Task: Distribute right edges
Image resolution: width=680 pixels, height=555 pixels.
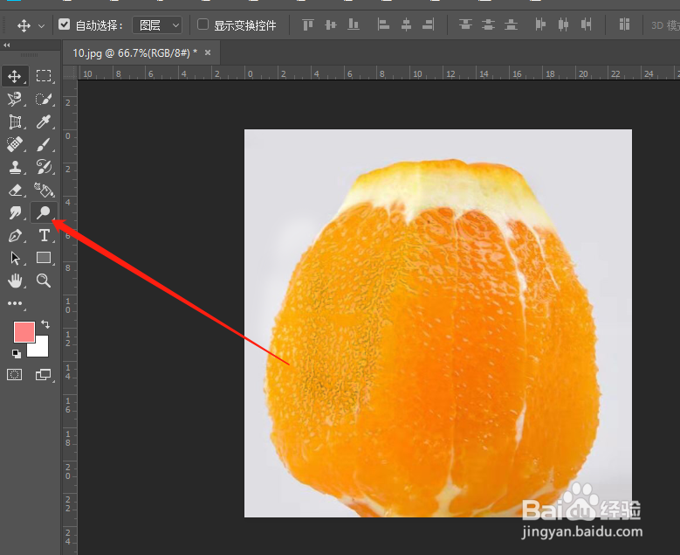Action: pyautogui.click(x=587, y=24)
